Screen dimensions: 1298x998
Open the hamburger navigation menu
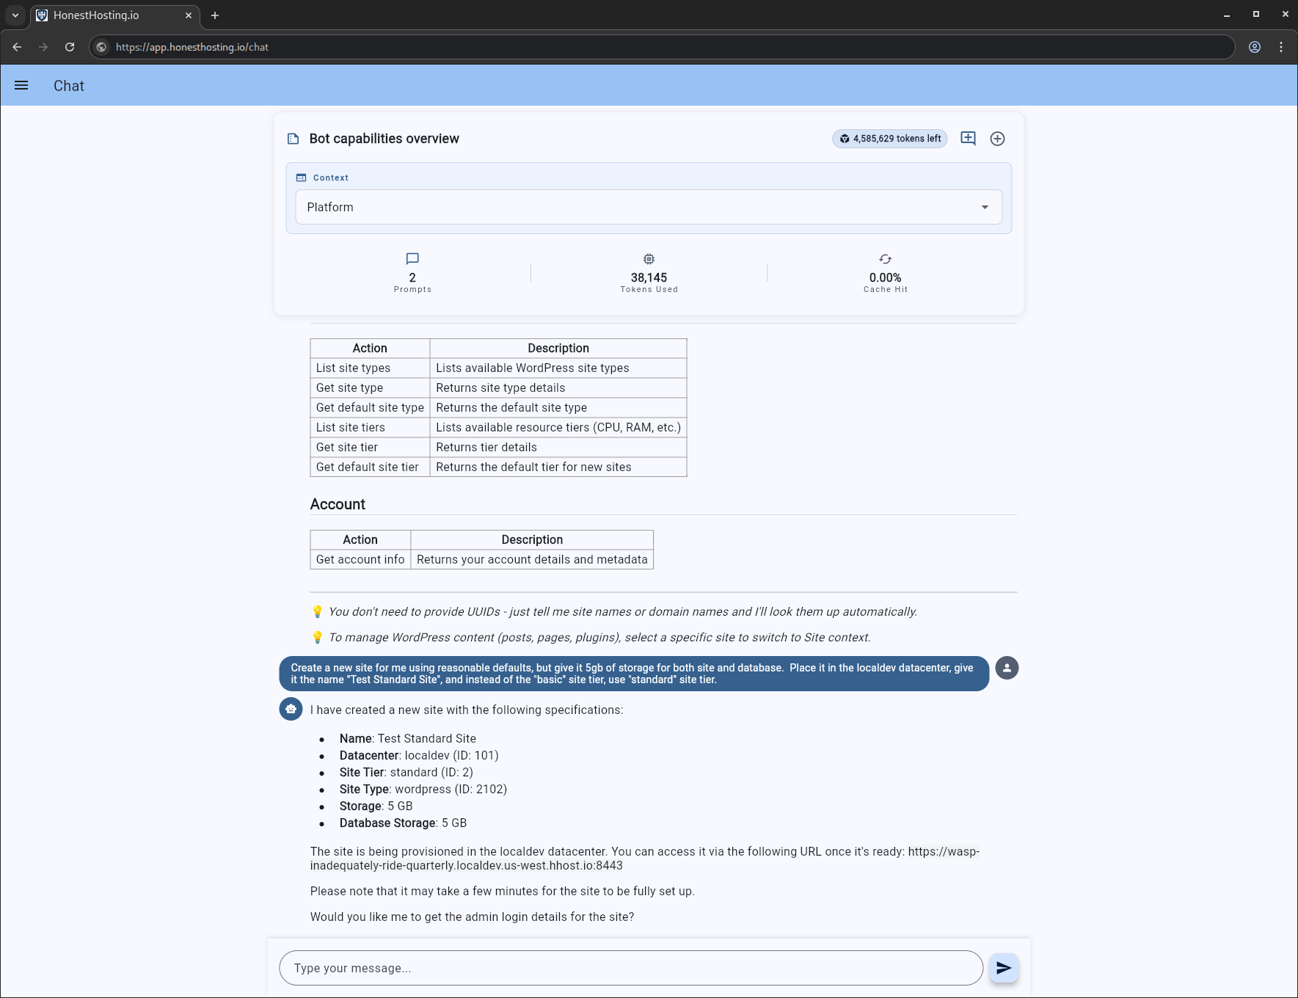point(21,85)
